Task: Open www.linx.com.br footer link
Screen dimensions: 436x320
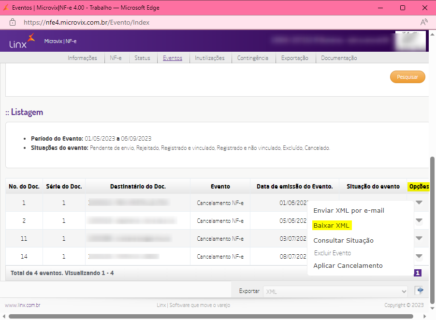Action: pyautogui.click(x=23, y=305)
